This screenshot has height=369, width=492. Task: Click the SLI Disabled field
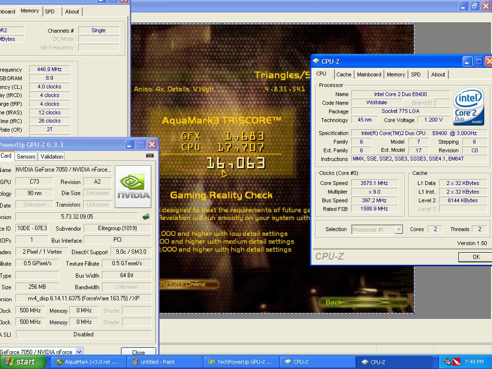point(84,334)
